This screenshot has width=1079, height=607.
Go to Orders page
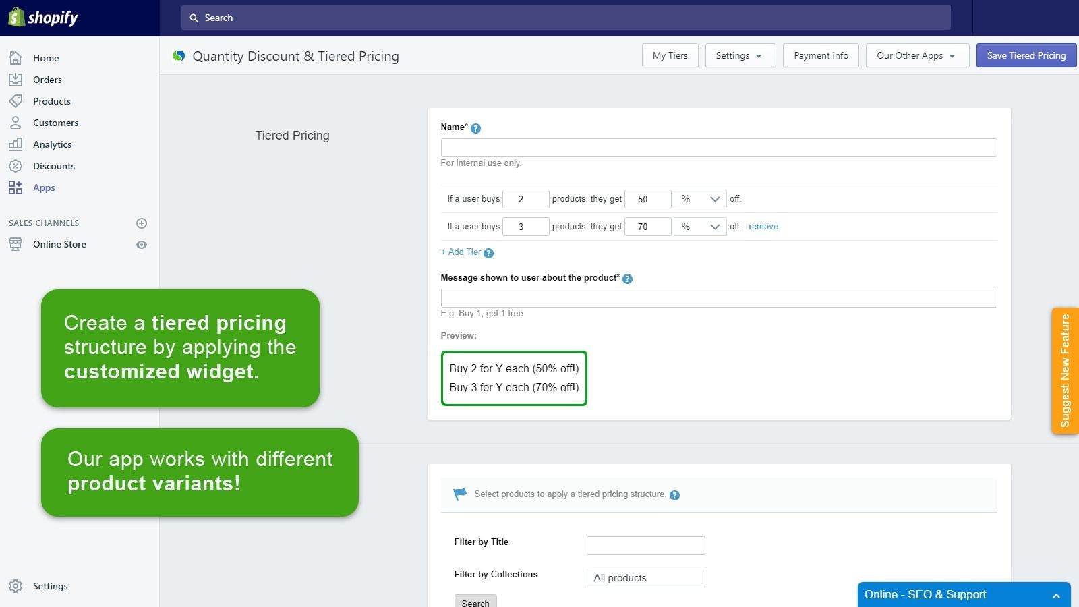47,80
